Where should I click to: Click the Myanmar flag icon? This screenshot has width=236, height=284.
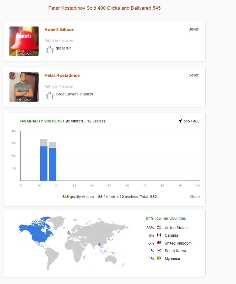[x=159, y=258]
